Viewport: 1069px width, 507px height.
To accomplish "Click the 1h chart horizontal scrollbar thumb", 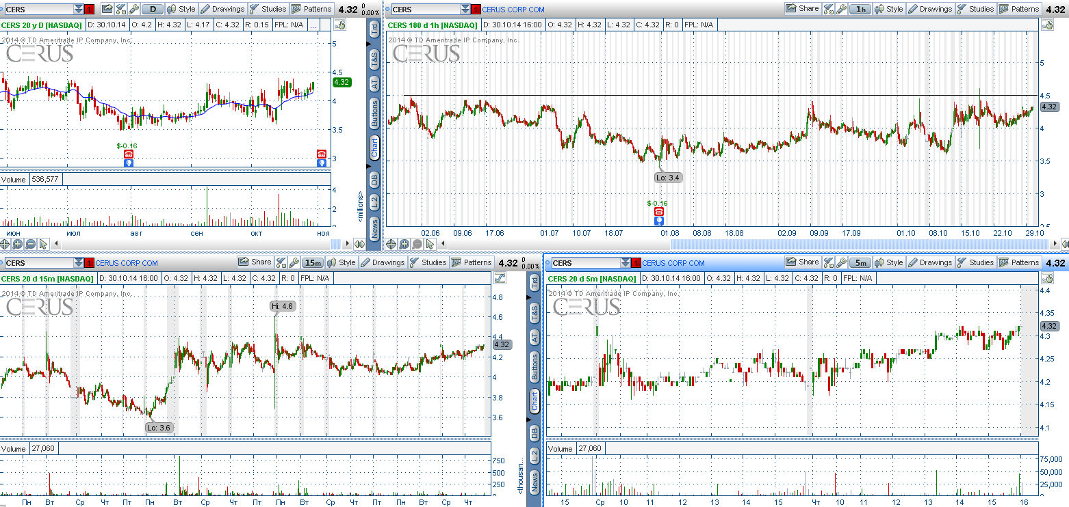I will coord(860,243).
